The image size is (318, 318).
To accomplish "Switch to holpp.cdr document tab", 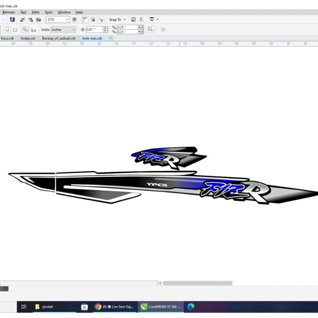I will click(28, 38).
